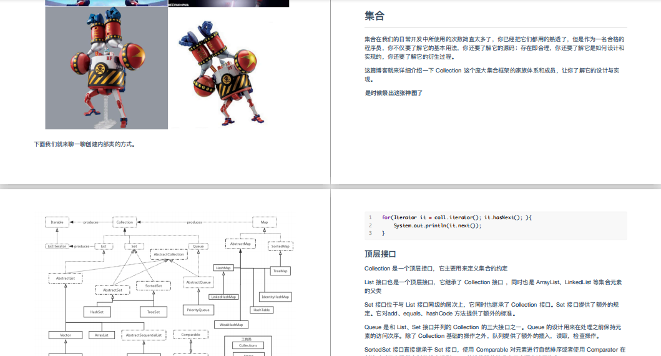
Task: Click the HashMap box in the diagram
Action: [x=223, y=268]
